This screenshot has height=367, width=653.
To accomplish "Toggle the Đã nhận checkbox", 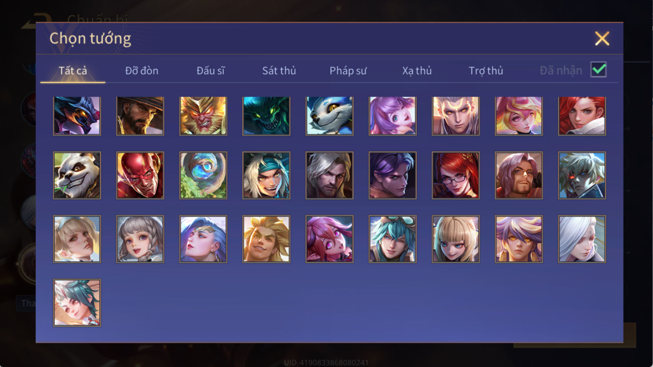I will tap(598, 69).
